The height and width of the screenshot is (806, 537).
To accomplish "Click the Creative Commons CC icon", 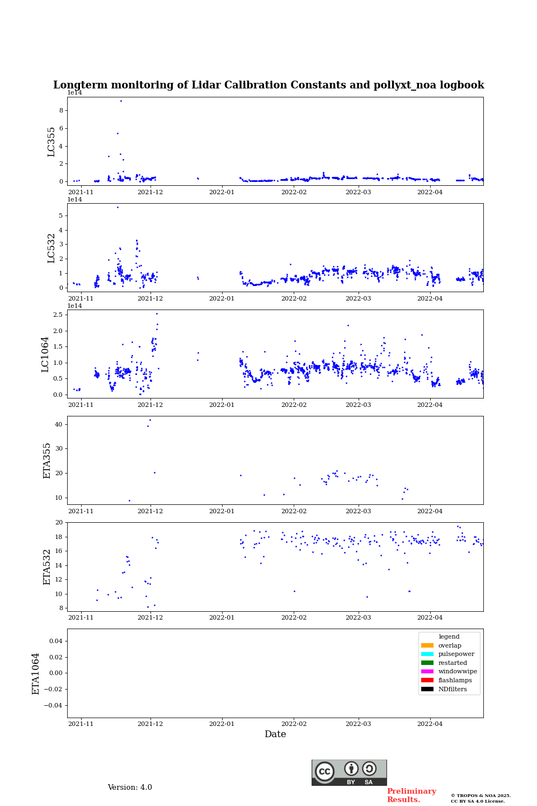I will pos(324,771).
